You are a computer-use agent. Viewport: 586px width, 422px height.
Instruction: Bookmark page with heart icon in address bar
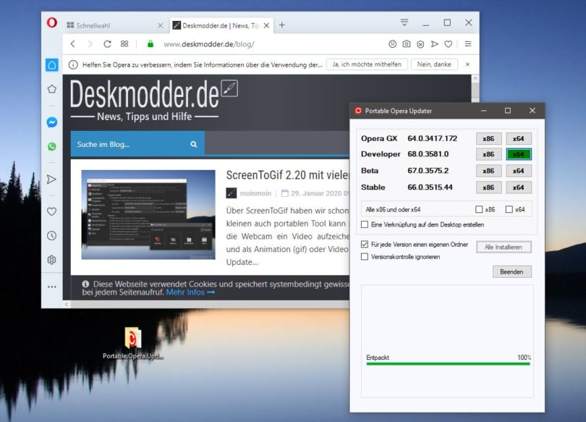(449, 44)
